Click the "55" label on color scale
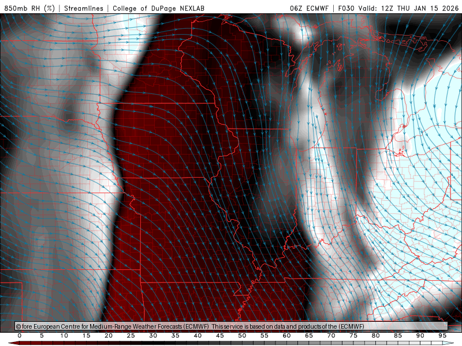This screenshot has width=462, height=346. click(264, 336)
